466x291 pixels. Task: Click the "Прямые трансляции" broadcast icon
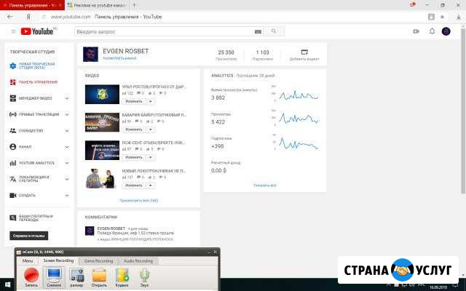point(13,114)
